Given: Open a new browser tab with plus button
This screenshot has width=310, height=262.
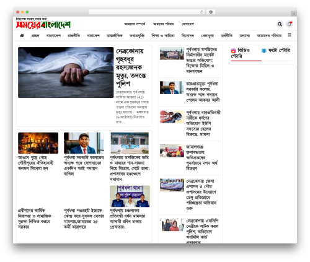Looking at the screenshot, I should click(294, 14).
